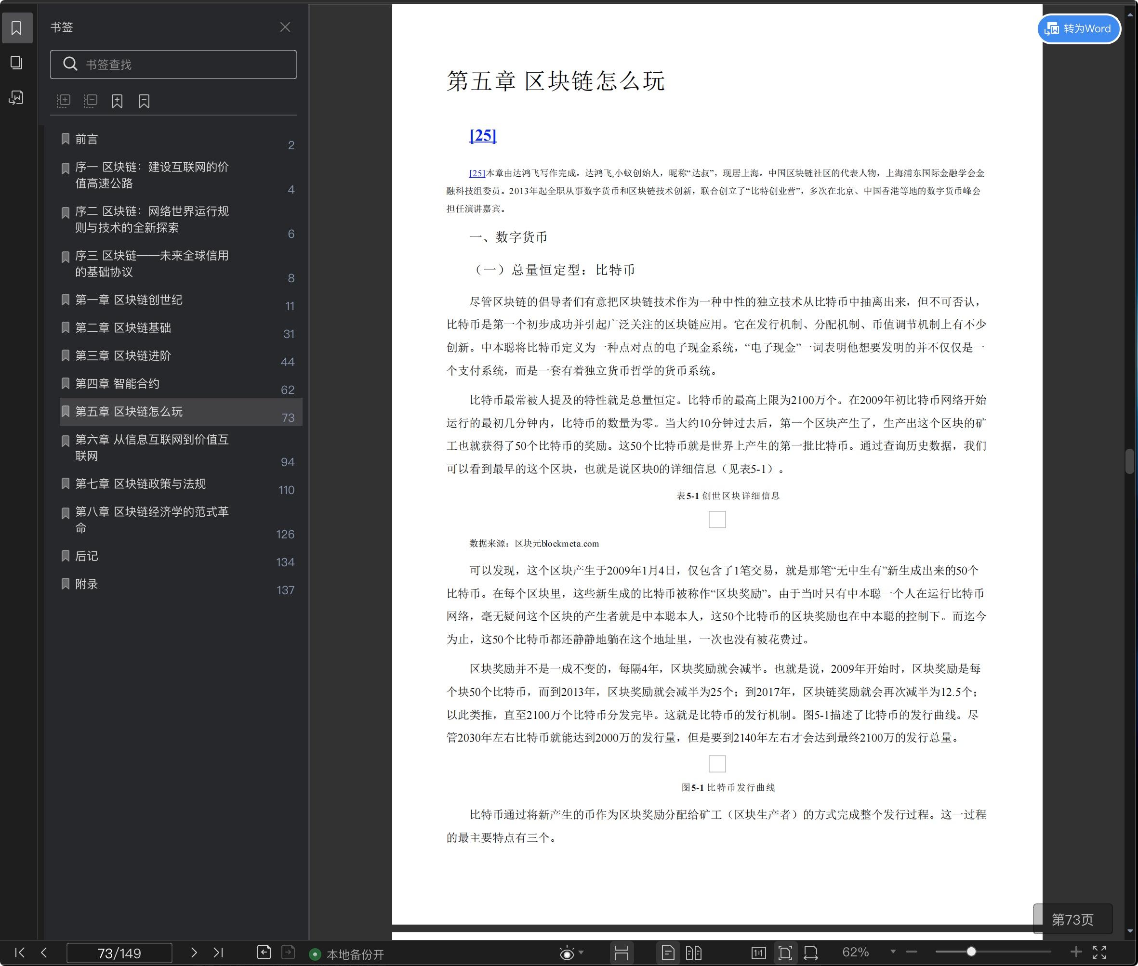
Task: Zoom in with the plus button
Action: pyautogui.click(x=1076, y=953)
